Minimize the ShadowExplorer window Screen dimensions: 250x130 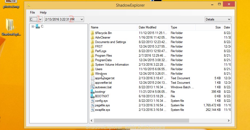pyautogui.click(x=212, y=4)
